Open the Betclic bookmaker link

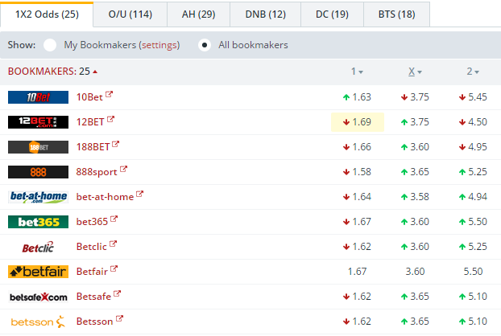coord(92,247)
